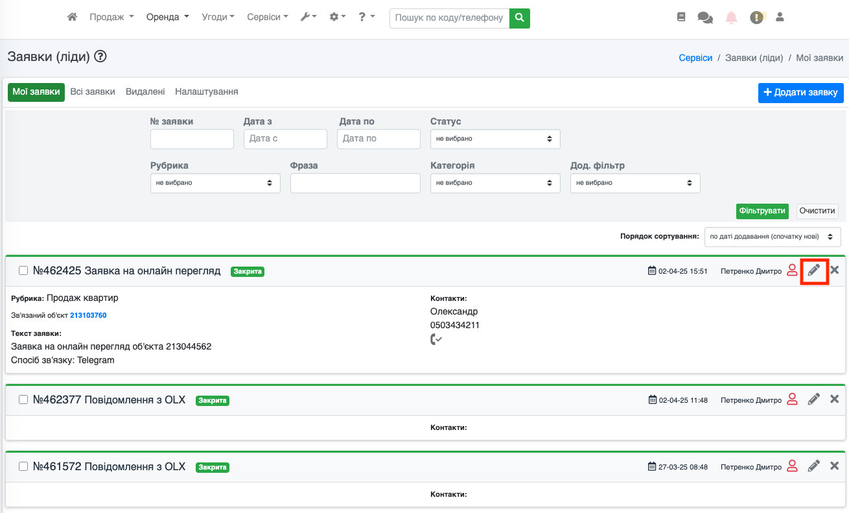Expand the Рубрика filter dropdown
Screen dimensions: 849x513
click(x=215, y=183)
